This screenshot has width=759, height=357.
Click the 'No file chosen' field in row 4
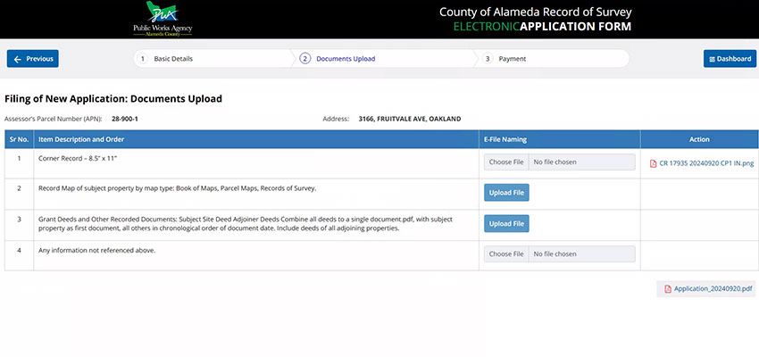click(x=582, y=254)
